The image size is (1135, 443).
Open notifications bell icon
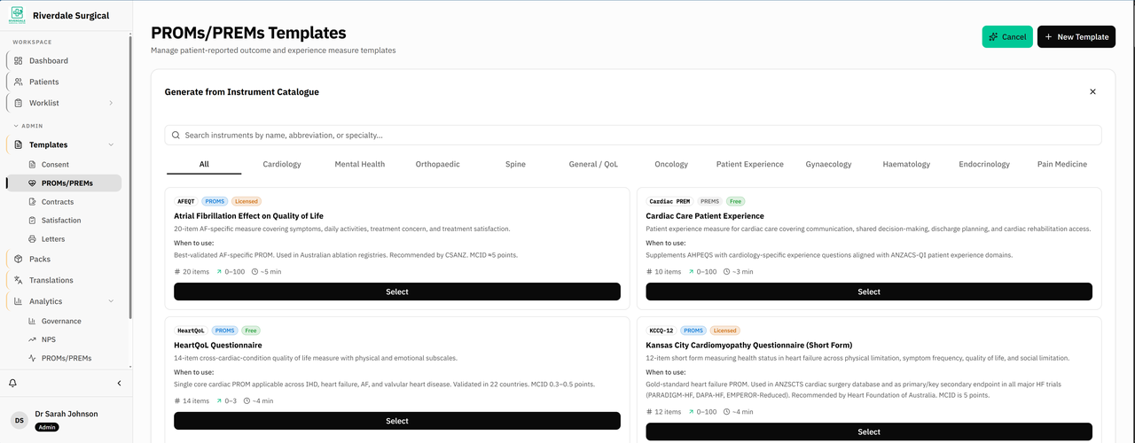(x=13, y=383)
